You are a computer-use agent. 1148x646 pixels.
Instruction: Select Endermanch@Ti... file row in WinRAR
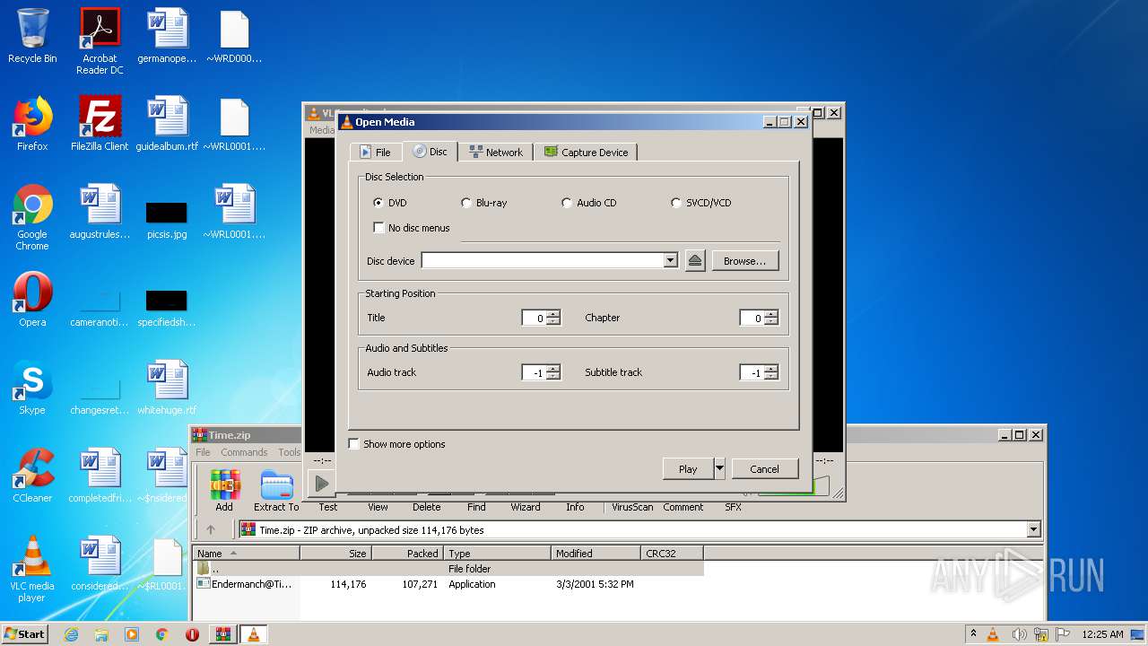coord(448,584)
